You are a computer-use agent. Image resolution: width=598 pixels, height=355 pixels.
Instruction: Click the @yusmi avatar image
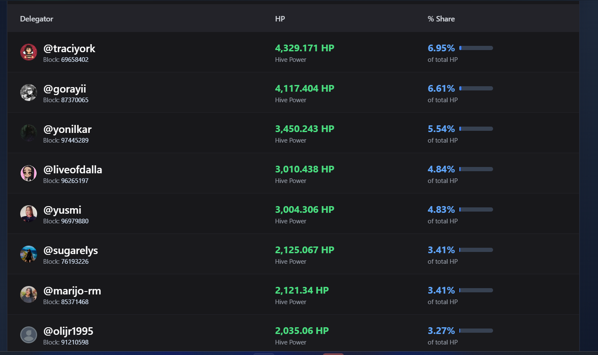click(29, 214)
